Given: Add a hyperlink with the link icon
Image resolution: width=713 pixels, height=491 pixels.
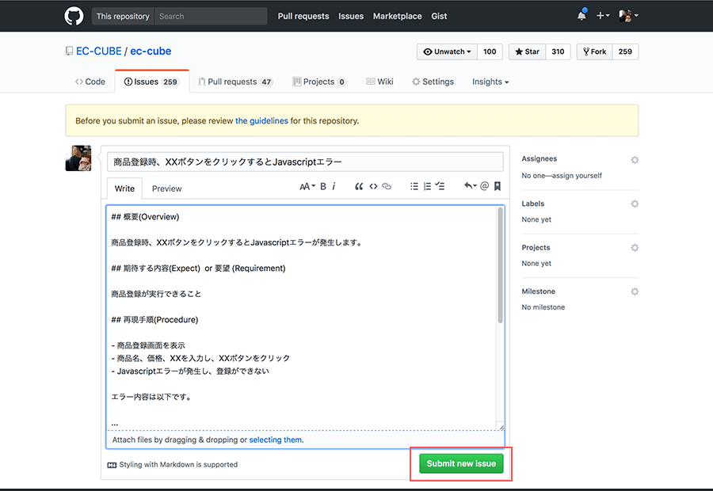Looking at the screenshot, I should pos(387,185).
